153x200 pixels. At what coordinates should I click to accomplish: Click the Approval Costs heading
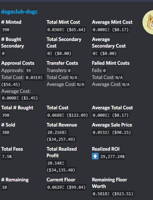click(x=18, y=63)
